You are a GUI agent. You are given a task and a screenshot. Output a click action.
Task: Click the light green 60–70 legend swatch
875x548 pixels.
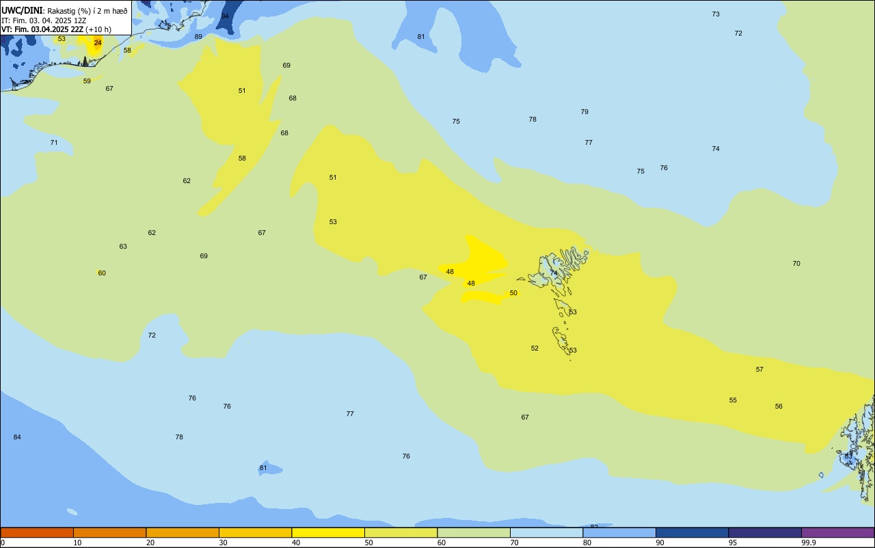click(x=474, y=532)
